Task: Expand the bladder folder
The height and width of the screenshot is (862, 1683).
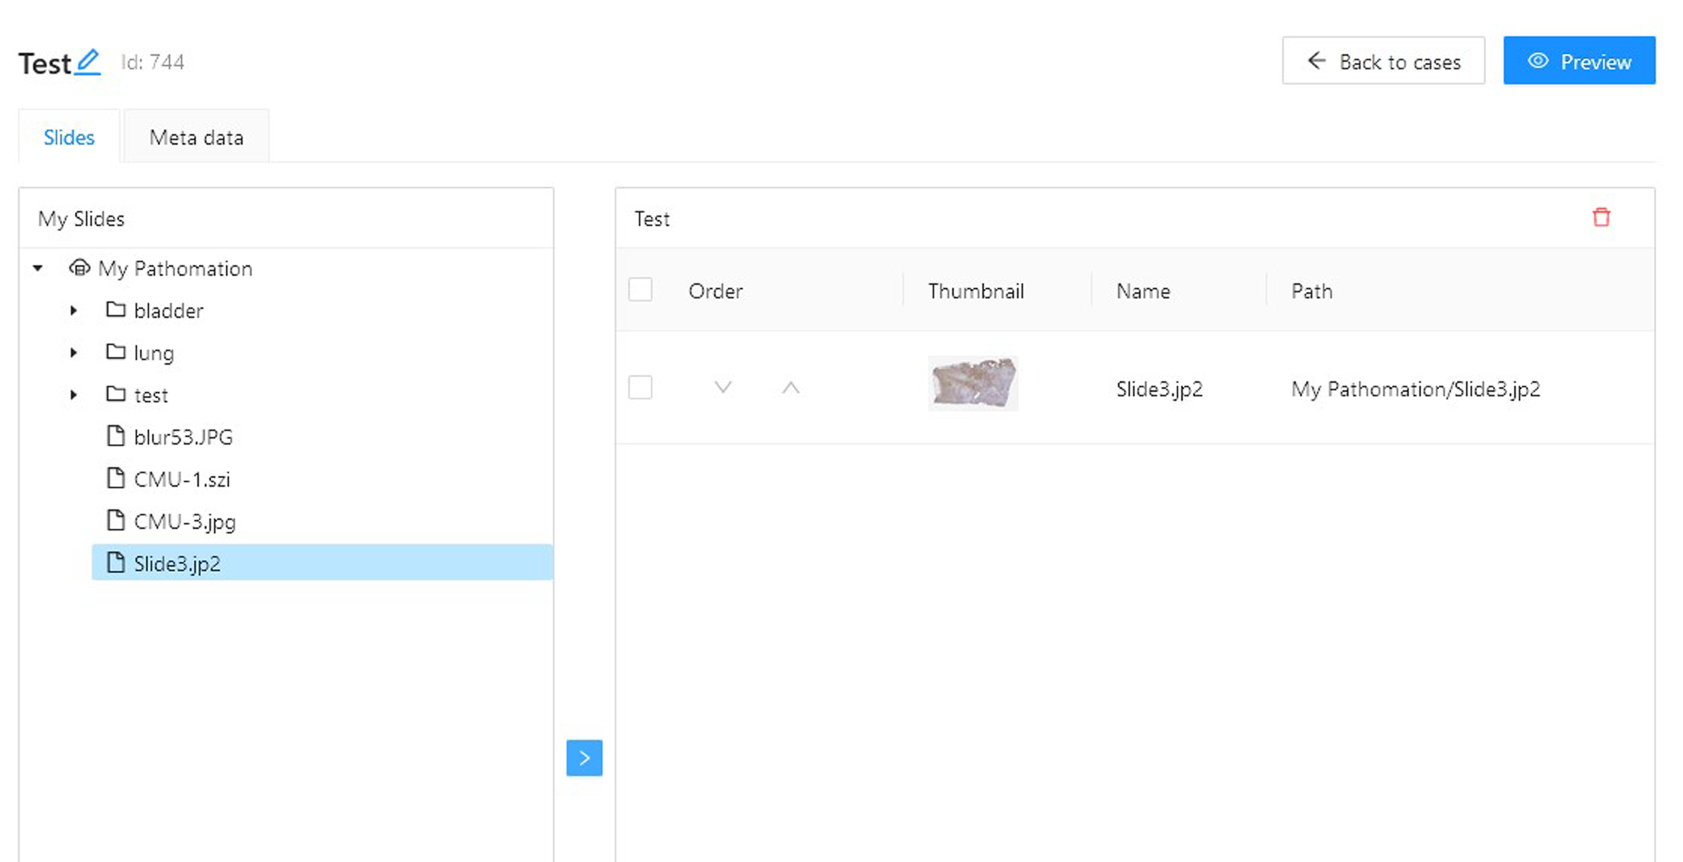Action: point(73,310)
